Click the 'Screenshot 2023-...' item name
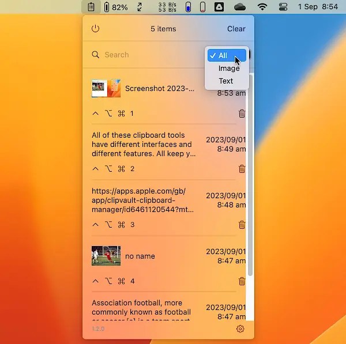 click(x=160, y=88)
